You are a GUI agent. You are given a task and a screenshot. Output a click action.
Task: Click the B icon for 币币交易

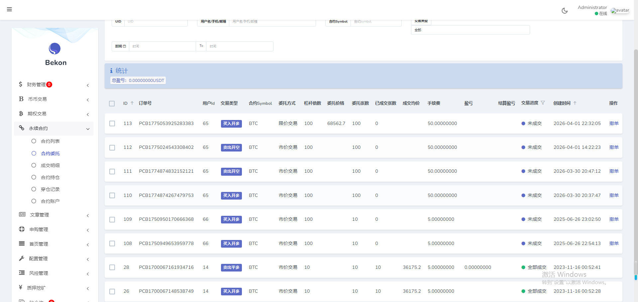[x=21, y=99]
